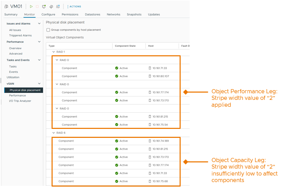
Task: Select Utilization in the sidebar
Action: pos(13,77)
